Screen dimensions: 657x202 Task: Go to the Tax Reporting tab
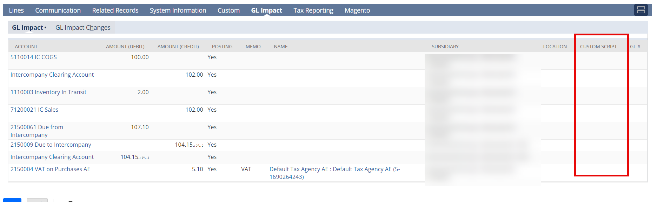[x=313, y=11]
